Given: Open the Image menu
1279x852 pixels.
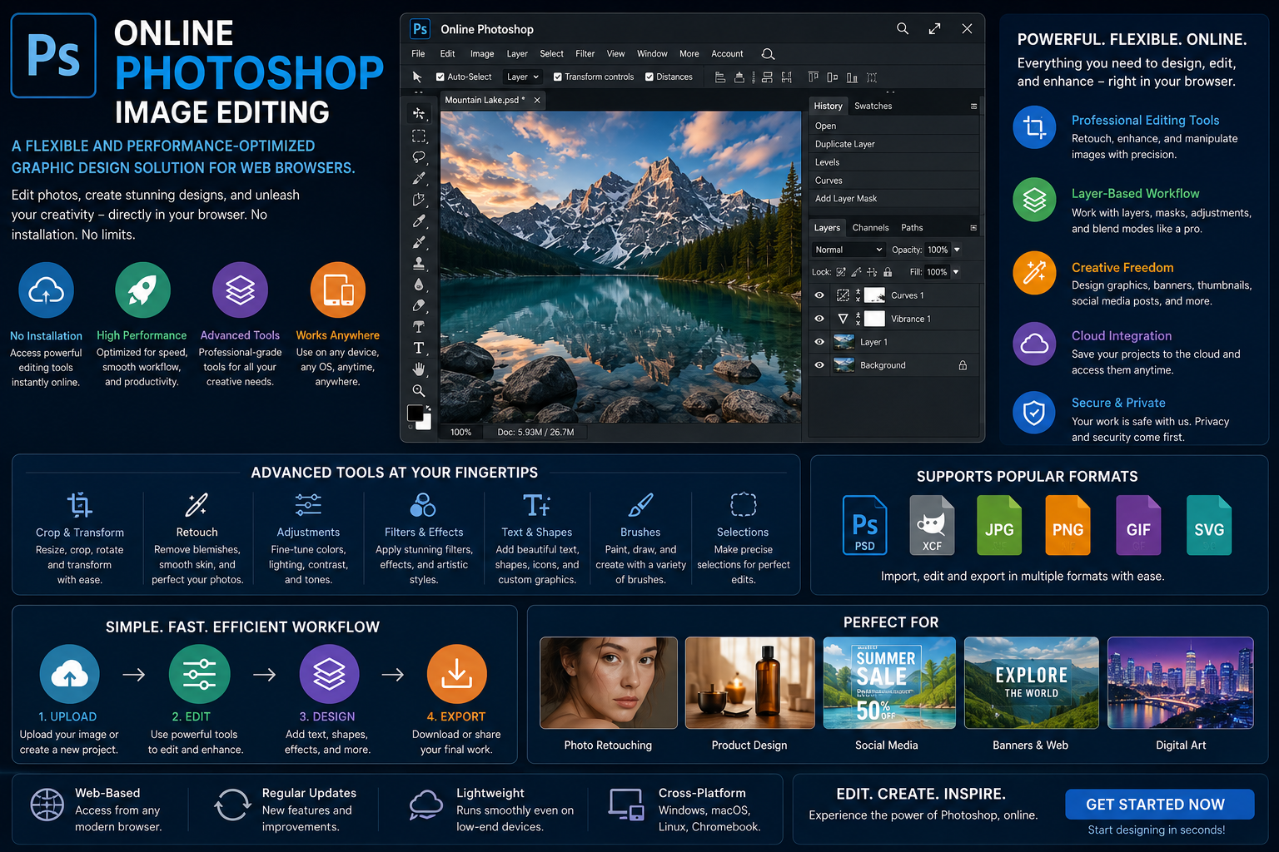Looking at the screenshot, I should 482,54.
